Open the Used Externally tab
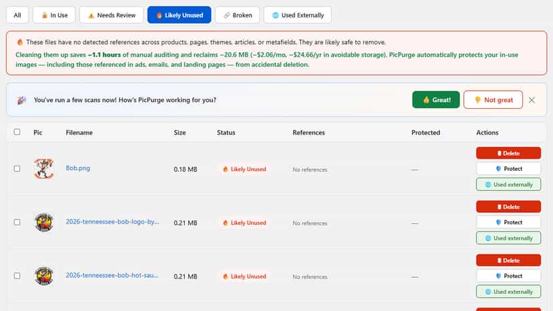This screenshot has height=311, width=553. (298, 15)
